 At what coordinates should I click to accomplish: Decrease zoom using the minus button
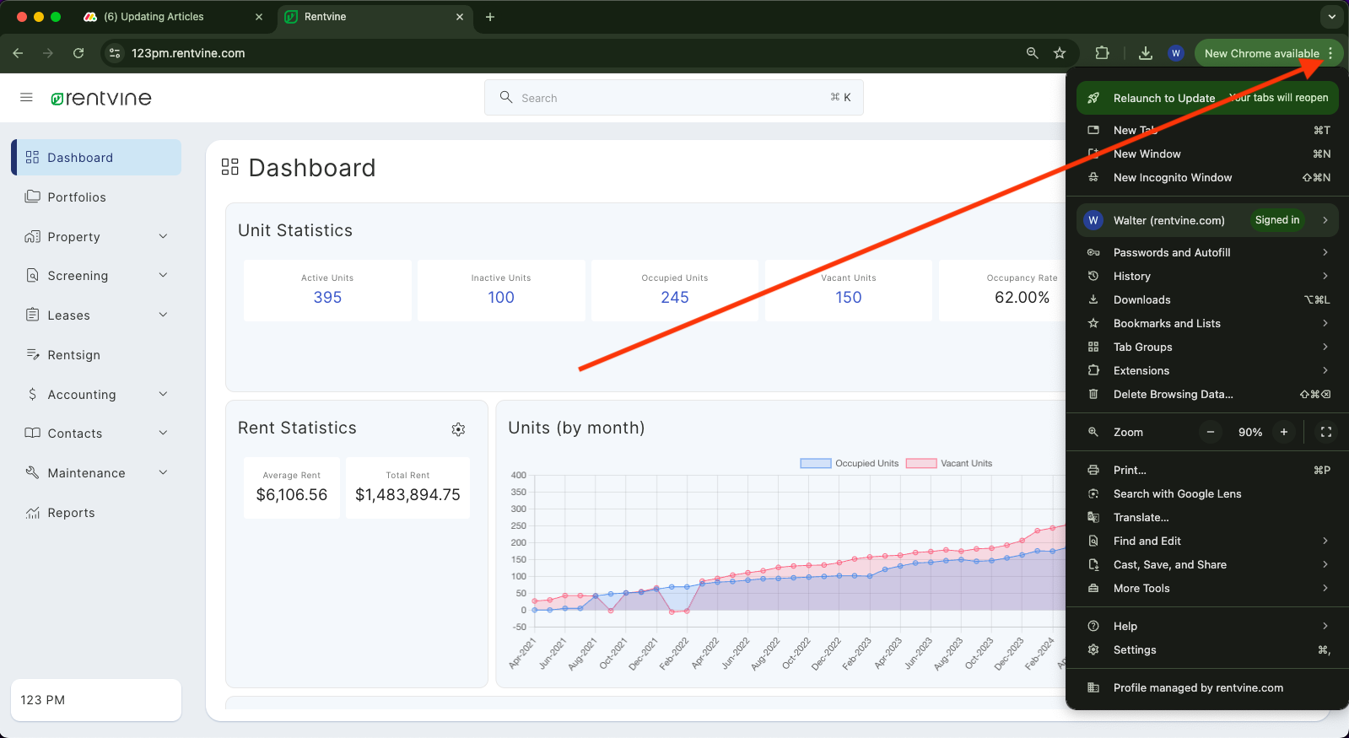coord(1211,432)
